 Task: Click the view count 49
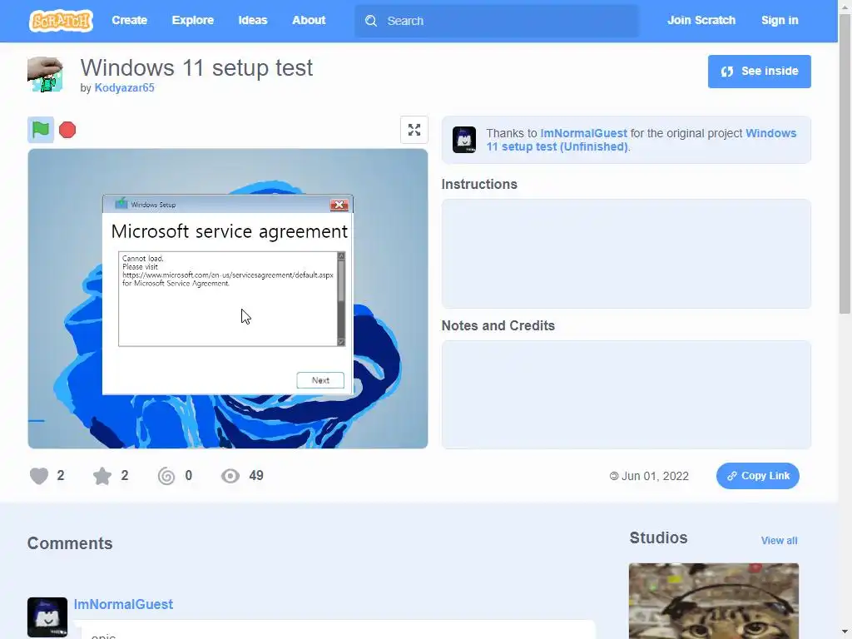(256, 476)
